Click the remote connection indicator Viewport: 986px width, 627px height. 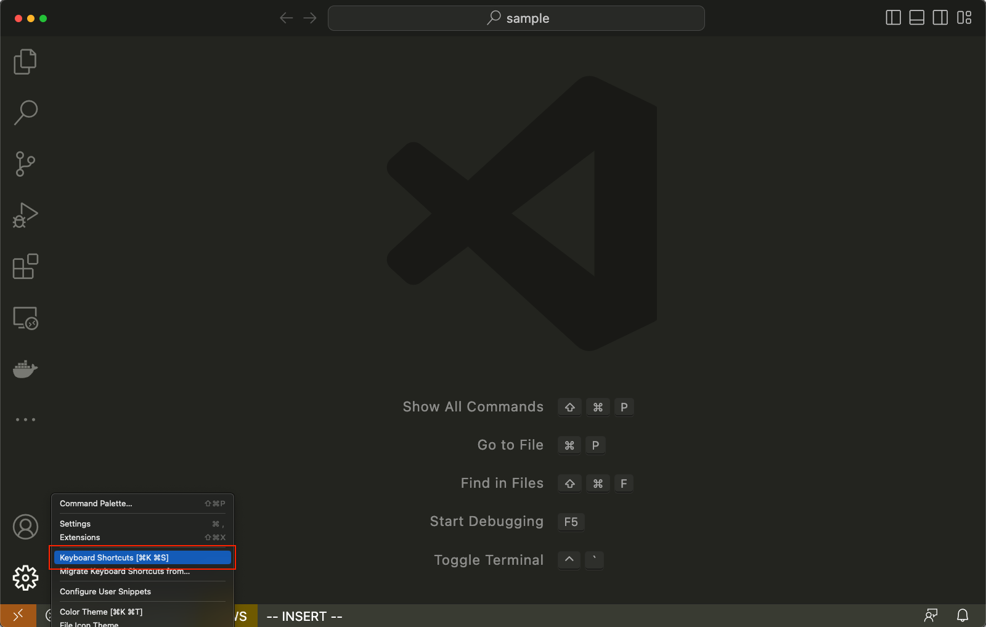pyautogui.click(x=17, y=615)
